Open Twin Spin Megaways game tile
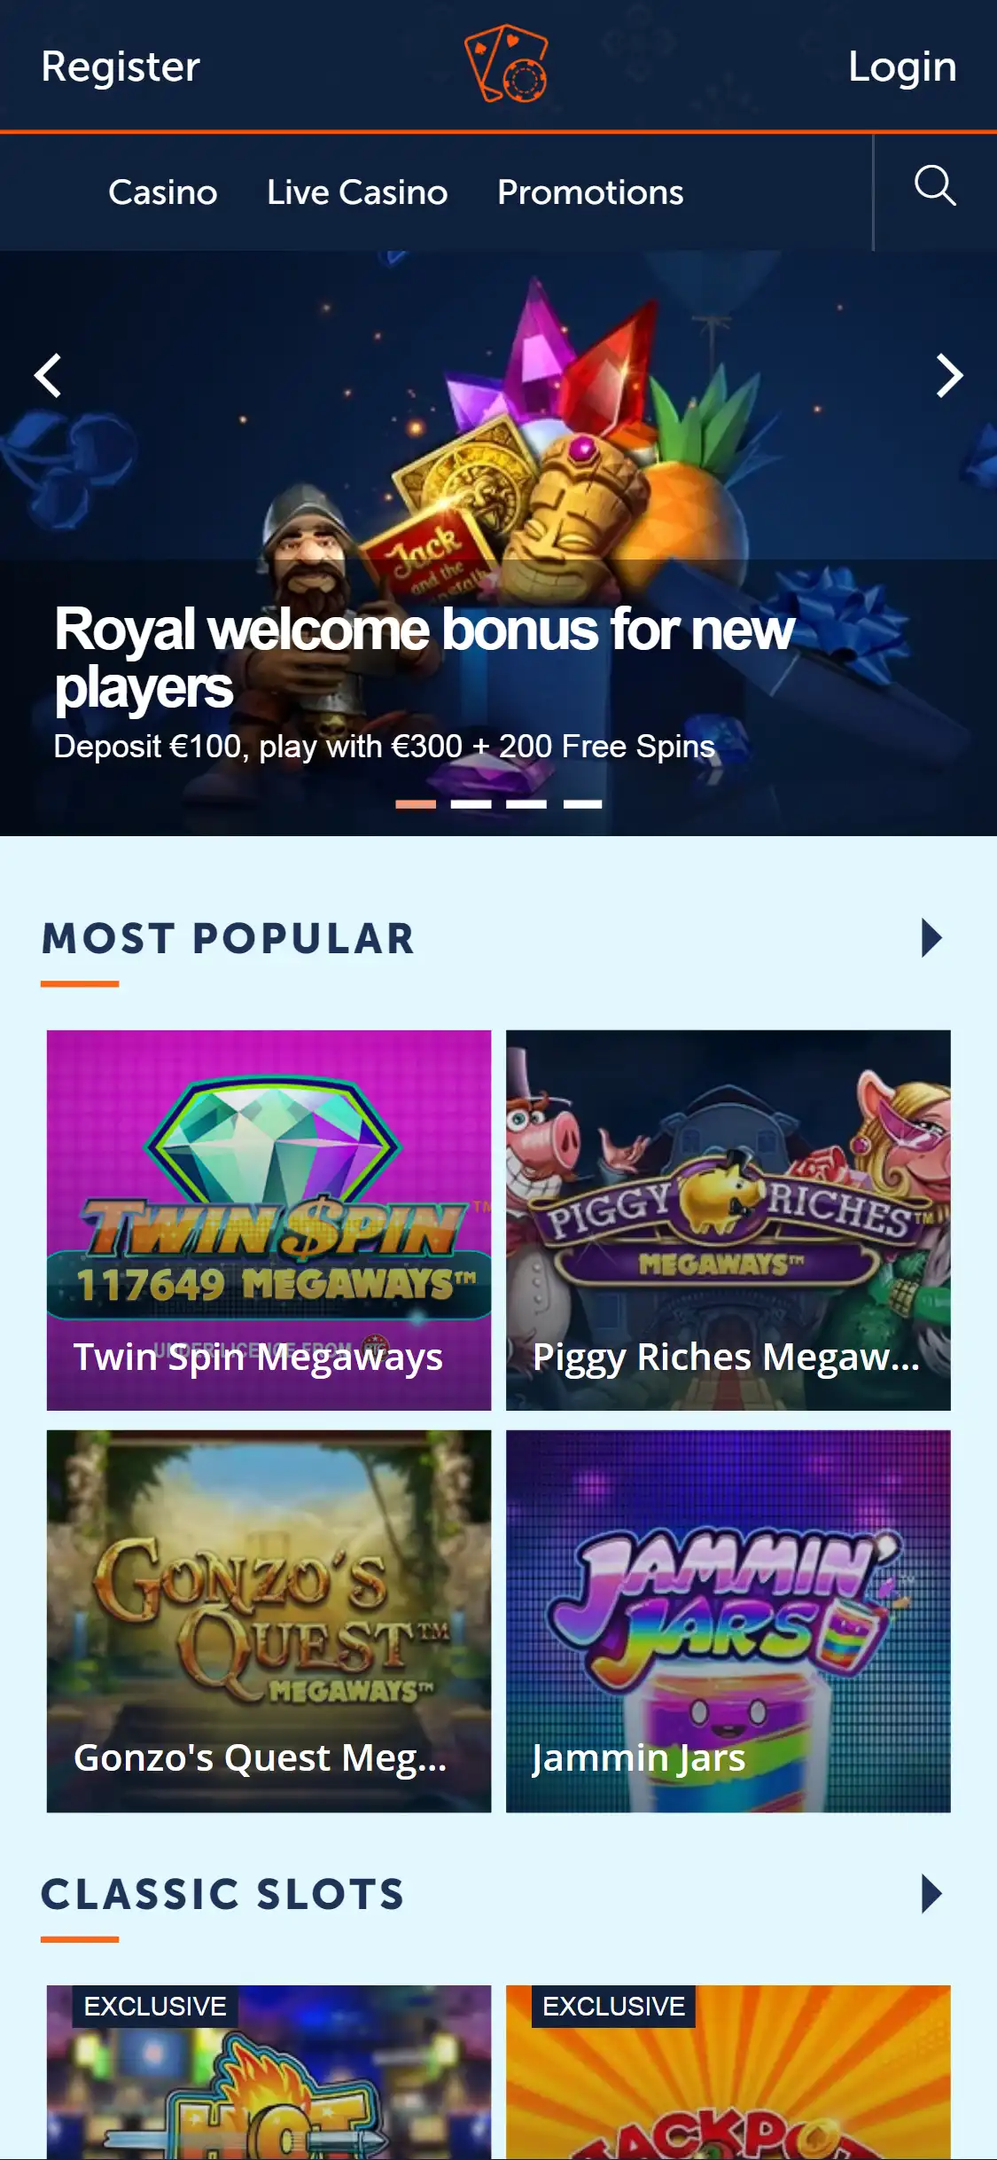 pyautogui.click(x=269, y=1220)
